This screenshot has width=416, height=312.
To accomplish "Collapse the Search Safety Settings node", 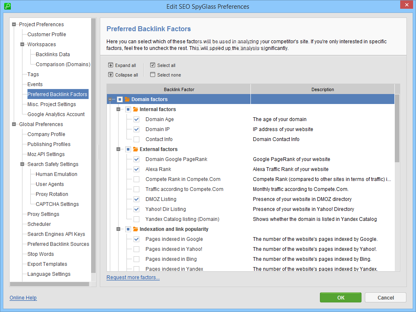I will pyautogui.click(x=22, y=164).
